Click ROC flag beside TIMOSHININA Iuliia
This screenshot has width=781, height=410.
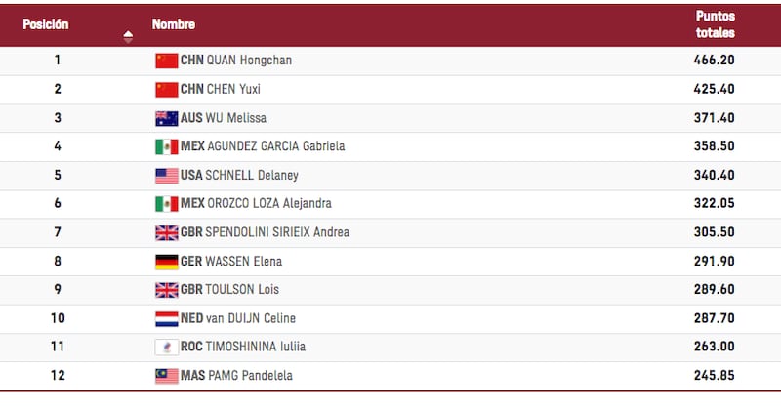pos(166,348)
